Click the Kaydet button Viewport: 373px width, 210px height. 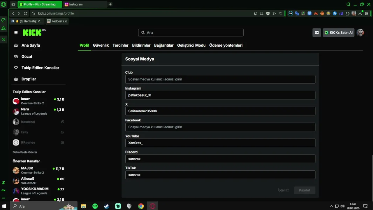(305, 190)
